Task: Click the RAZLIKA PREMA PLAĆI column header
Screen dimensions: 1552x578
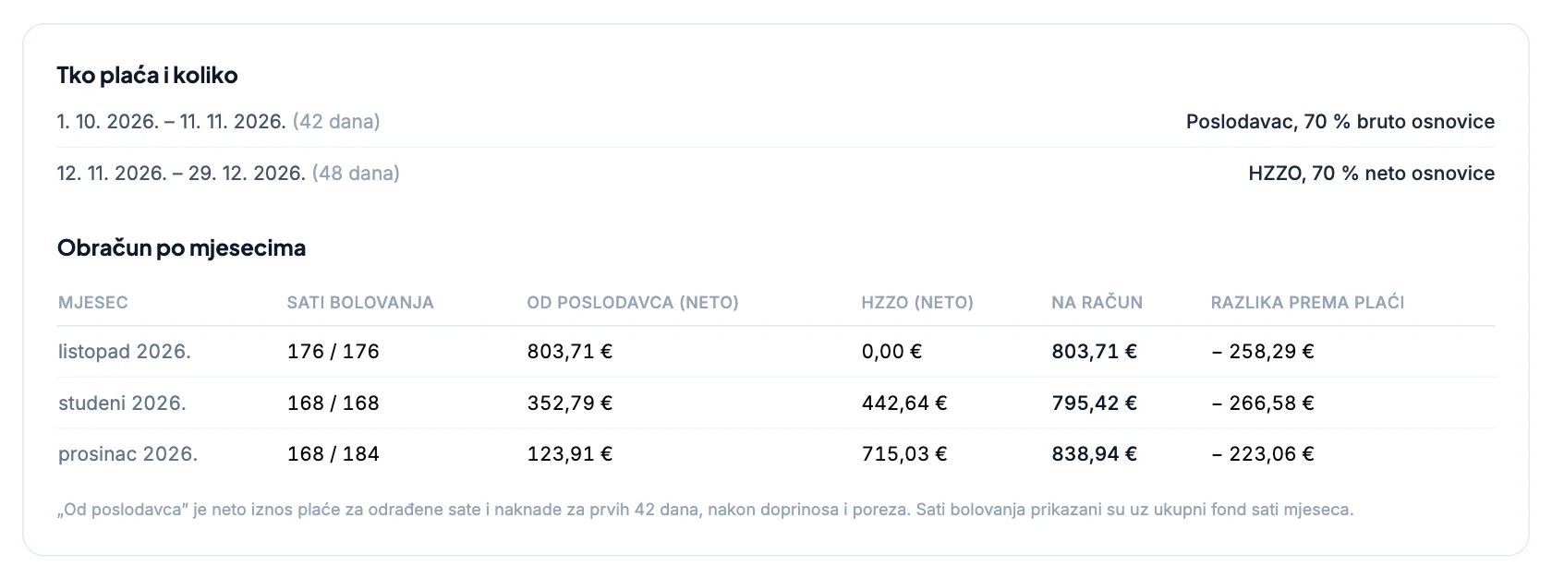Action: click(1307, 303)
